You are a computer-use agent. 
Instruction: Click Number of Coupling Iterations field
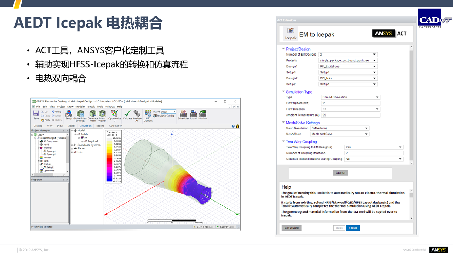pyautogui.click(x=374, y=153)
